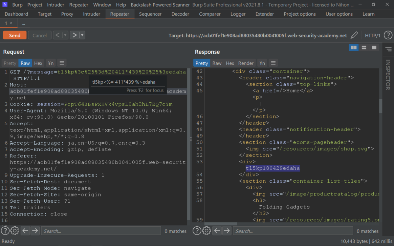
Task: Switch to Extender tab
Action: click(265, 14)
